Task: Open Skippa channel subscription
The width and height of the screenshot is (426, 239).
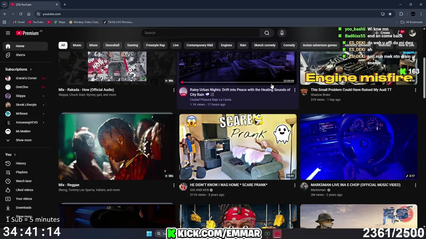Action: pyautogui.click(x=26, y=96)
